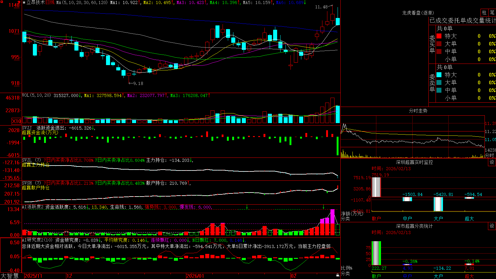The height and width of the screenshot is (279, 496).
Task: Click 超赢资金流(万元) label
Action: pos(40,132)
